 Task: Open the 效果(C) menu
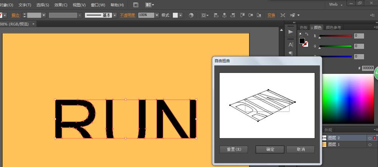click(x=61, y=5)
